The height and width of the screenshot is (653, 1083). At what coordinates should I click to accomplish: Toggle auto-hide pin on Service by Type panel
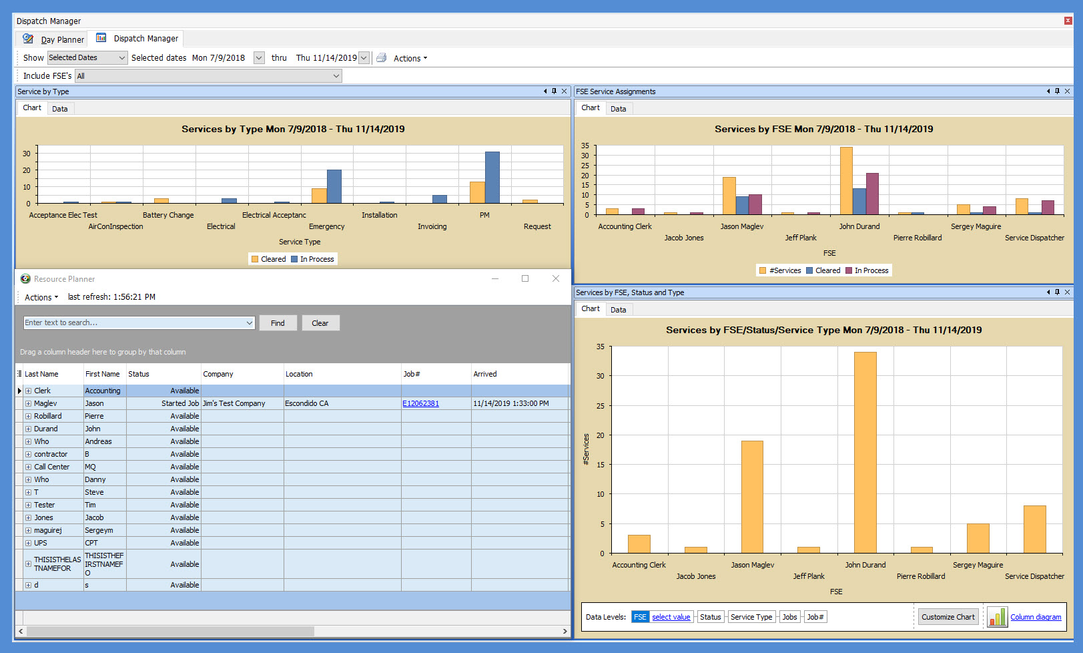(x=554, y=91)
